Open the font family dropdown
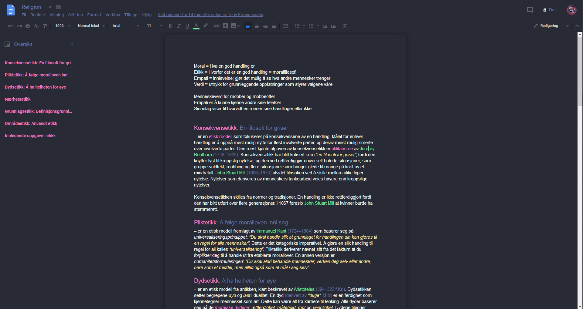Viewport: 583px width, 309px height. 125,26
